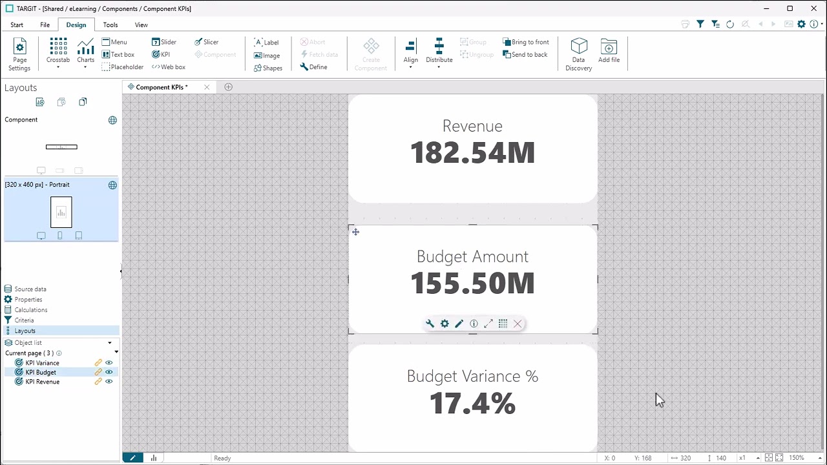Click the info icon in the header
This screenshot has width=827, height=465.
pyautogui.click(x=813, y=25)
